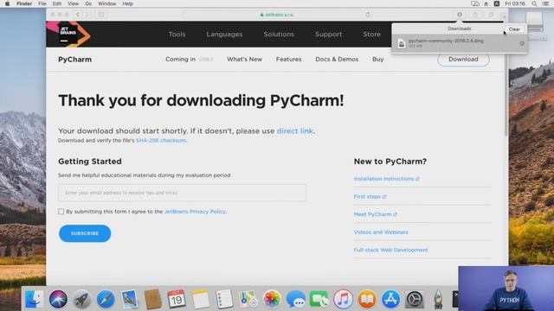Open Photos in the Dock
This screenshot has height=311, width=554.
click(272, 299)
